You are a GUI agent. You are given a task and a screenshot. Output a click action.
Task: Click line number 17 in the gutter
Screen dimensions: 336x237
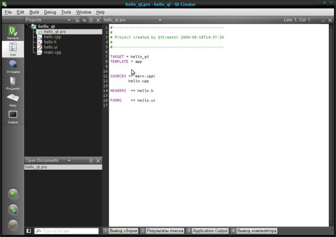[105, 105]
